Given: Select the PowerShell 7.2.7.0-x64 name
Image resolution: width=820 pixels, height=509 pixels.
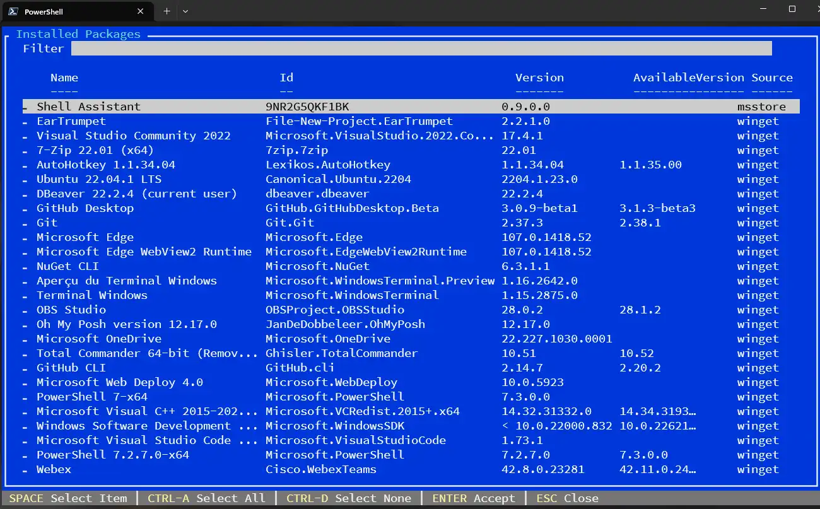Looking at the screenshot, I should (x=113, y=455).
